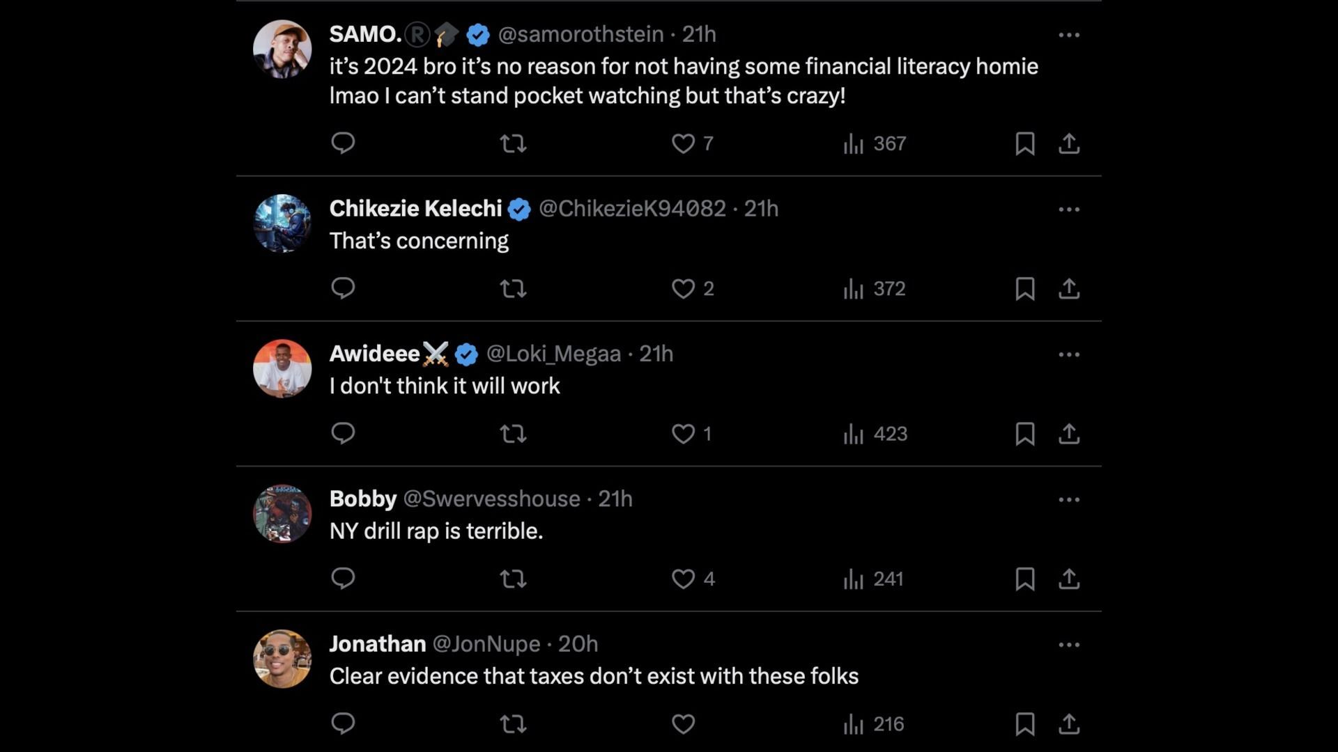
Task: Share Jonathan's reply about taxes
Action: [1070, 723]
